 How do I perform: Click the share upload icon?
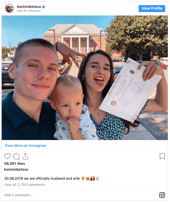[25, 156]
